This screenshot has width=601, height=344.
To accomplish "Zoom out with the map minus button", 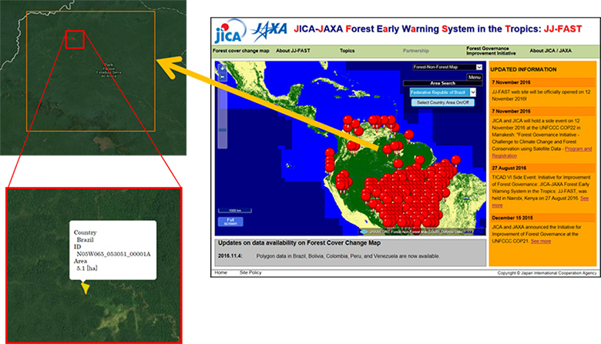I will pyautogui.click(x=223, y=77).
